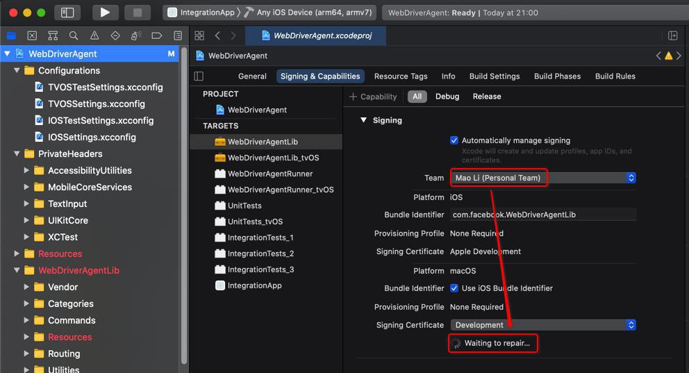Select the WebDriverAgentLib_tvOS target
689x373 pixels.
(x=266, y=158)
